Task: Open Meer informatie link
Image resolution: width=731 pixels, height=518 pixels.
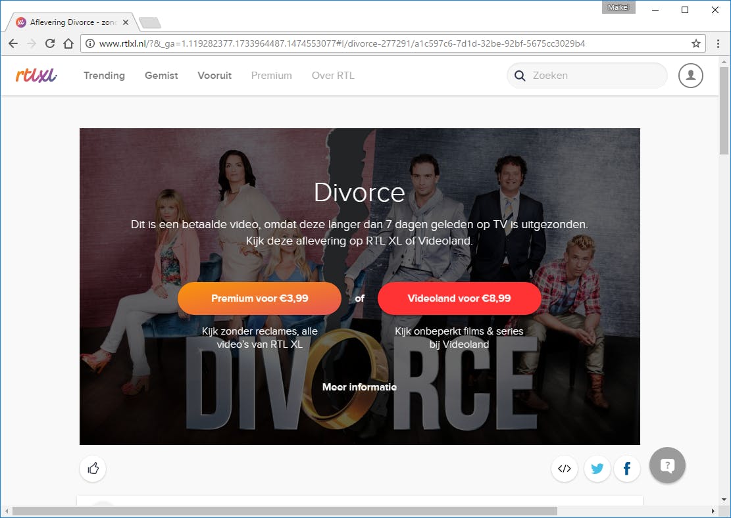Action: [x=359, y=387]
